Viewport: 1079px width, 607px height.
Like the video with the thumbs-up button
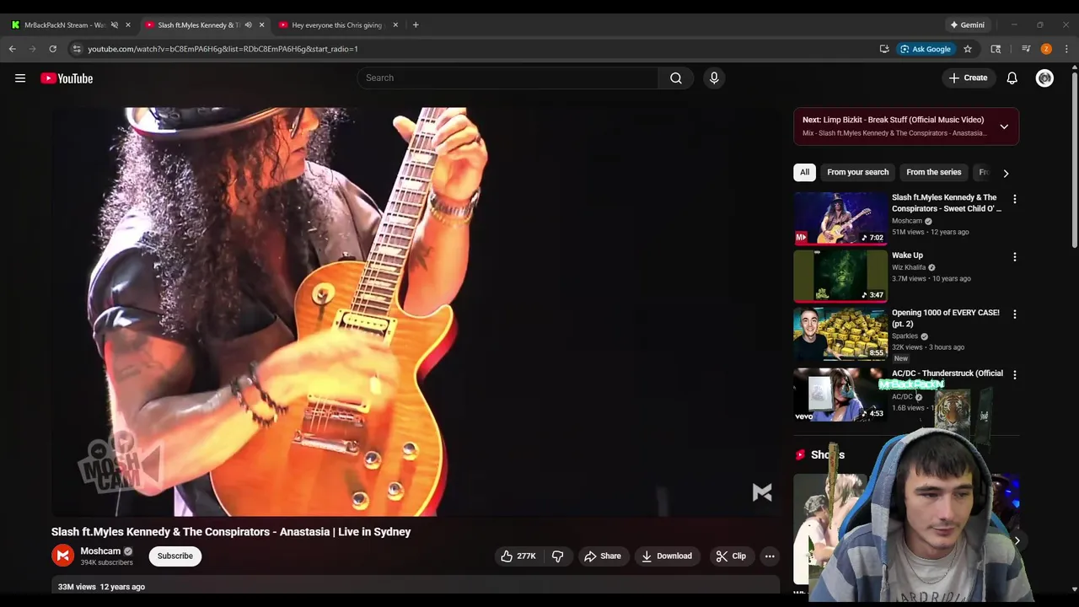click(x=518, y=556)
